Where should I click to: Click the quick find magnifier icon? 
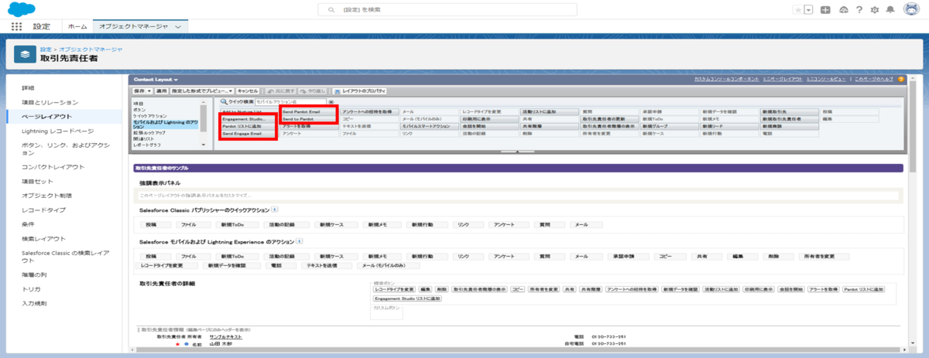(223, 101)
